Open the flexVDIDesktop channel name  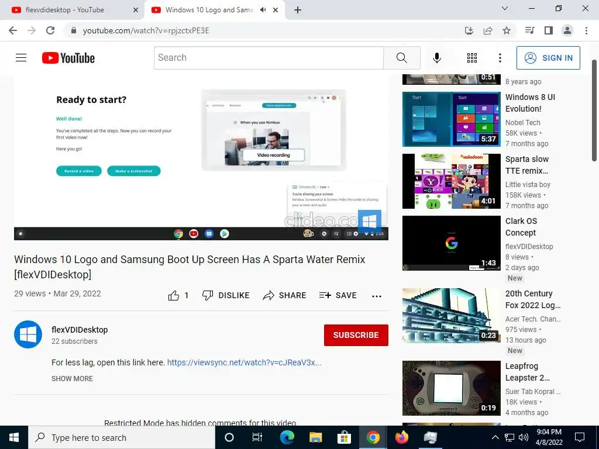coord(80,330)
